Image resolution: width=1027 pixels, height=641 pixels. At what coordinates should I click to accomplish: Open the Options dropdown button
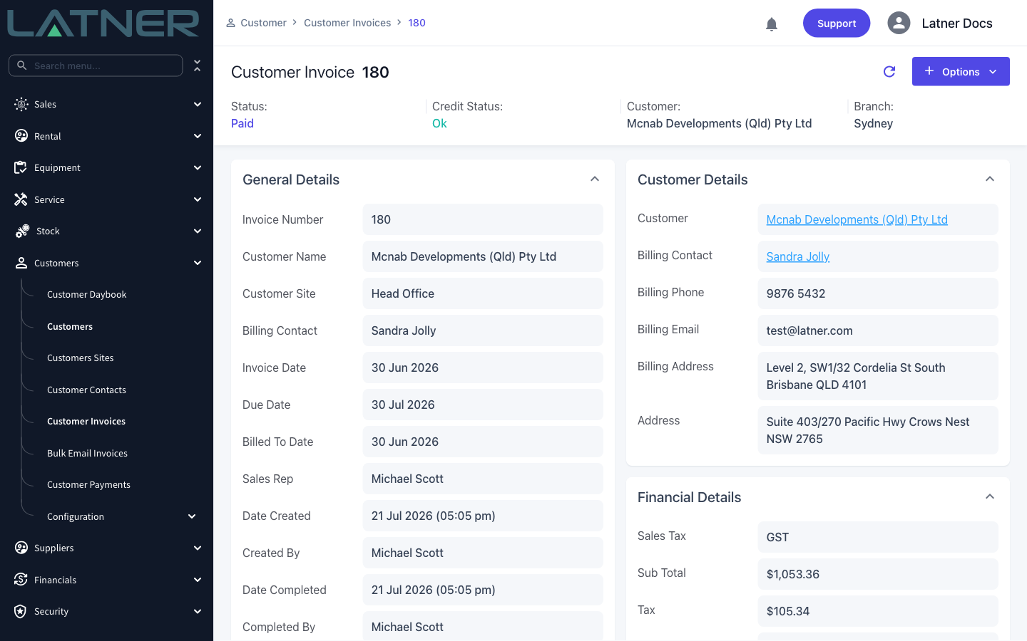pyautogui.click(x=961, y=71)
